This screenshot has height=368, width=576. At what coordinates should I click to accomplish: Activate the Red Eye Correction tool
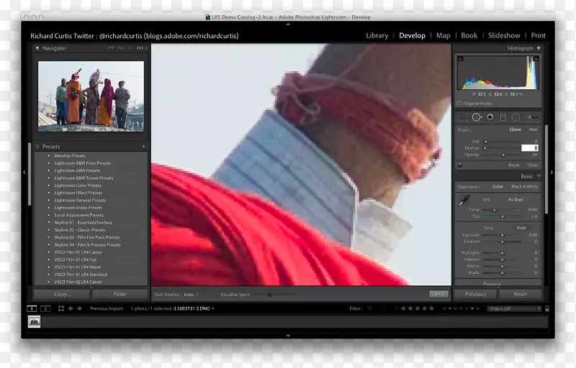490,117
